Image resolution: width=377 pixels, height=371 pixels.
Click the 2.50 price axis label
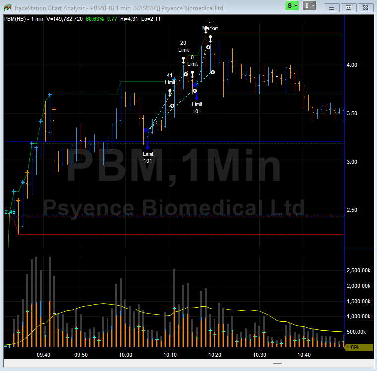coord(352,210)
